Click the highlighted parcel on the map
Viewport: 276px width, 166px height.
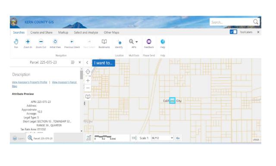click(172, 101)
